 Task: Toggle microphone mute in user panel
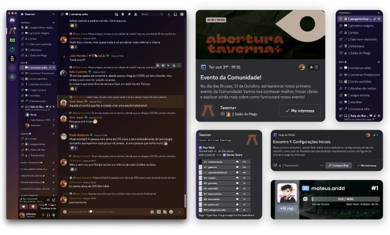click(x=43, y=215)
